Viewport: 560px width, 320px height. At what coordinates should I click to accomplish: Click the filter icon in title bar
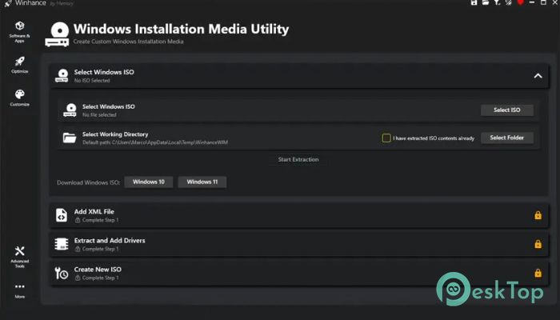(x=497, y=2)
